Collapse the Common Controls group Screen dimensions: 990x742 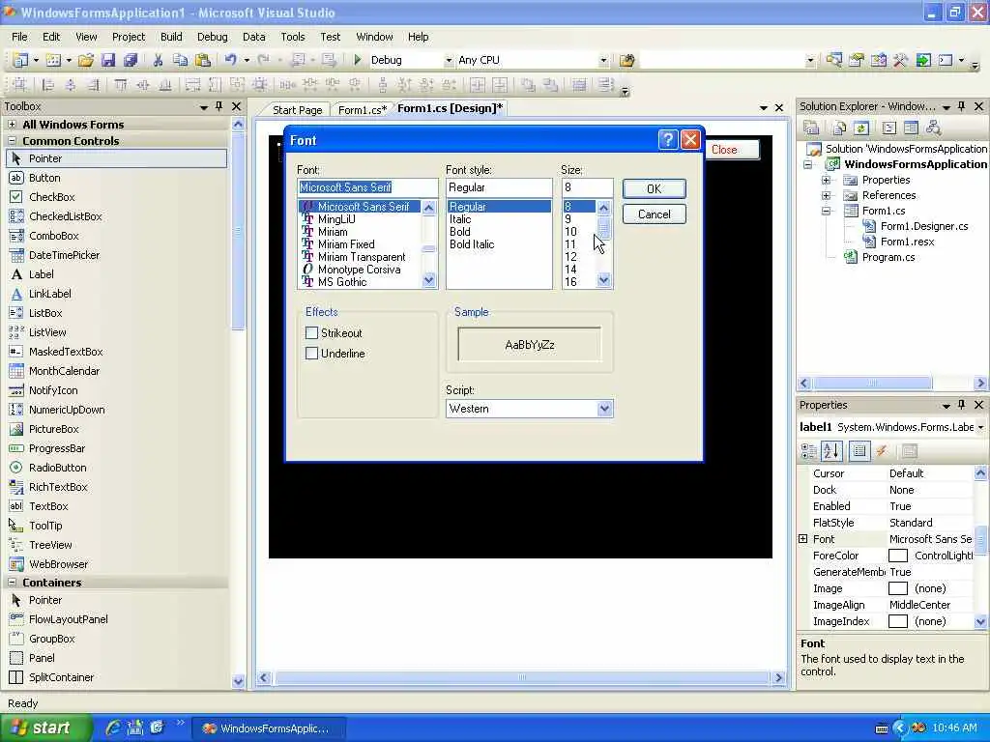(x=12, y=141)
